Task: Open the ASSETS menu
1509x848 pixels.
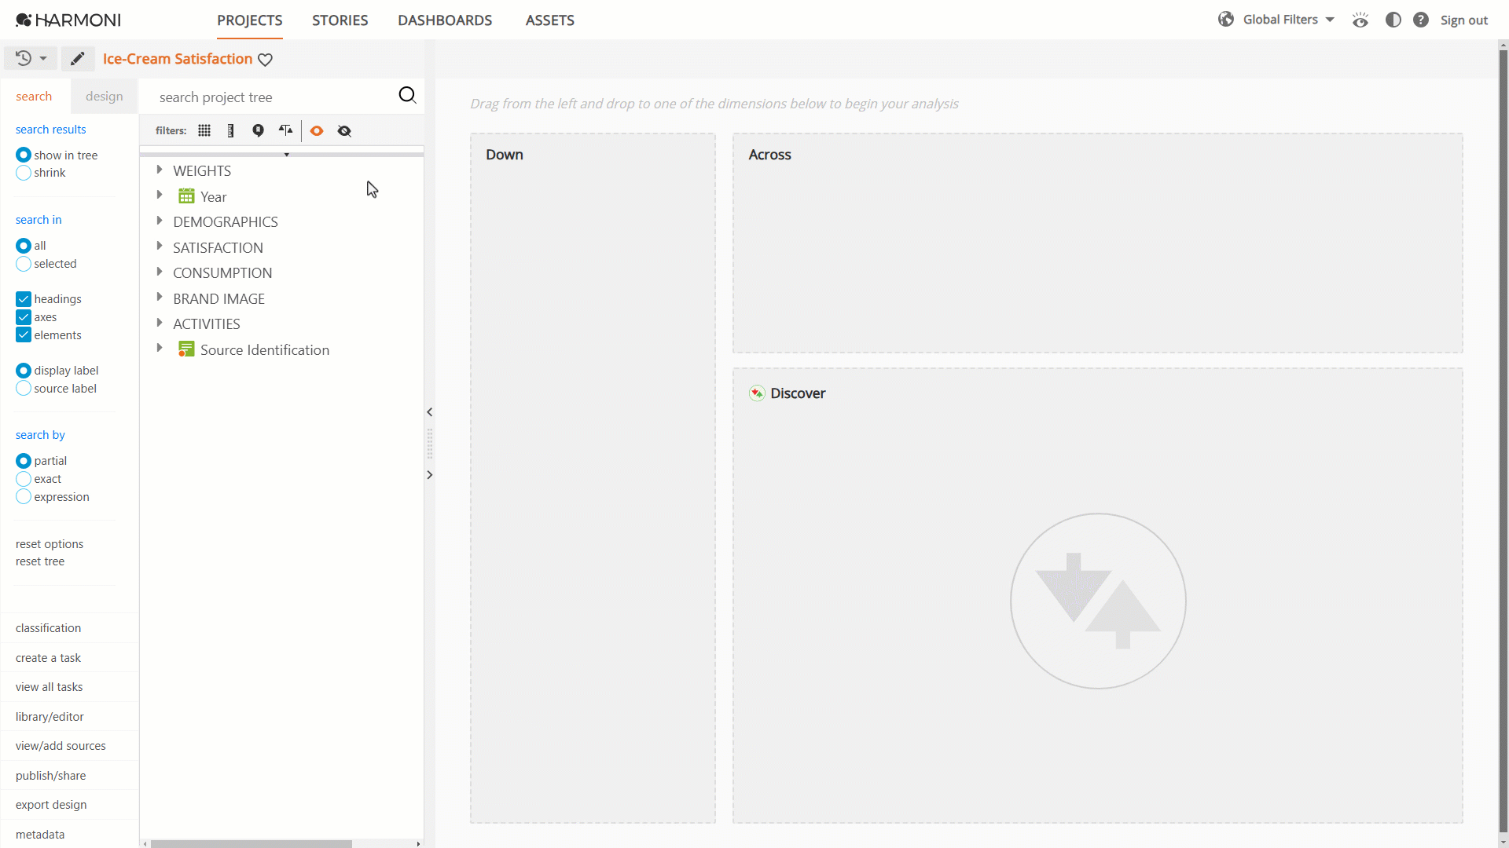Action: [x=550, y=20]
